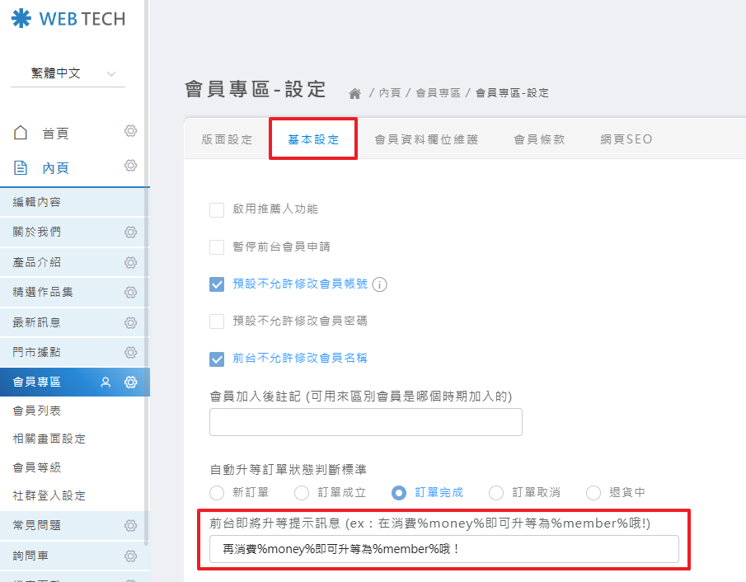The image size is (746, 582).
Task: Open the gear settings for 最新訊息
Action: coord(130,322)
